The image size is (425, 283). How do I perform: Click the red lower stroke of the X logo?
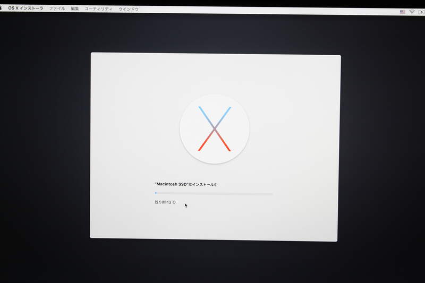pyautogui.click(x=203, y=144)
